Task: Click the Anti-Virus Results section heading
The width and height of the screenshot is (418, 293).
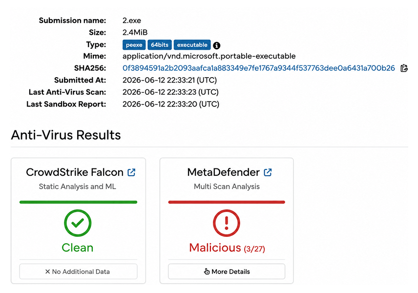Action: pos(66,135)
